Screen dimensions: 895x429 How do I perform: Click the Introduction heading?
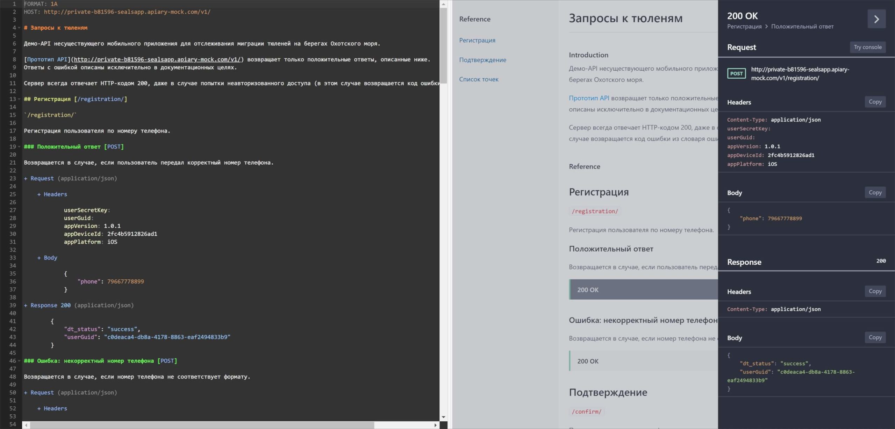[x=588, y=55]
